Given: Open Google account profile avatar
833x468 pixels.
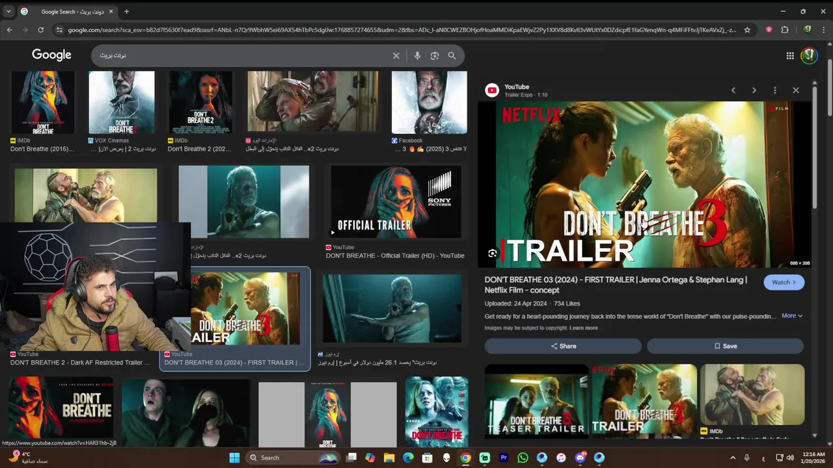Looking at the screenshot, I should 809,55.
